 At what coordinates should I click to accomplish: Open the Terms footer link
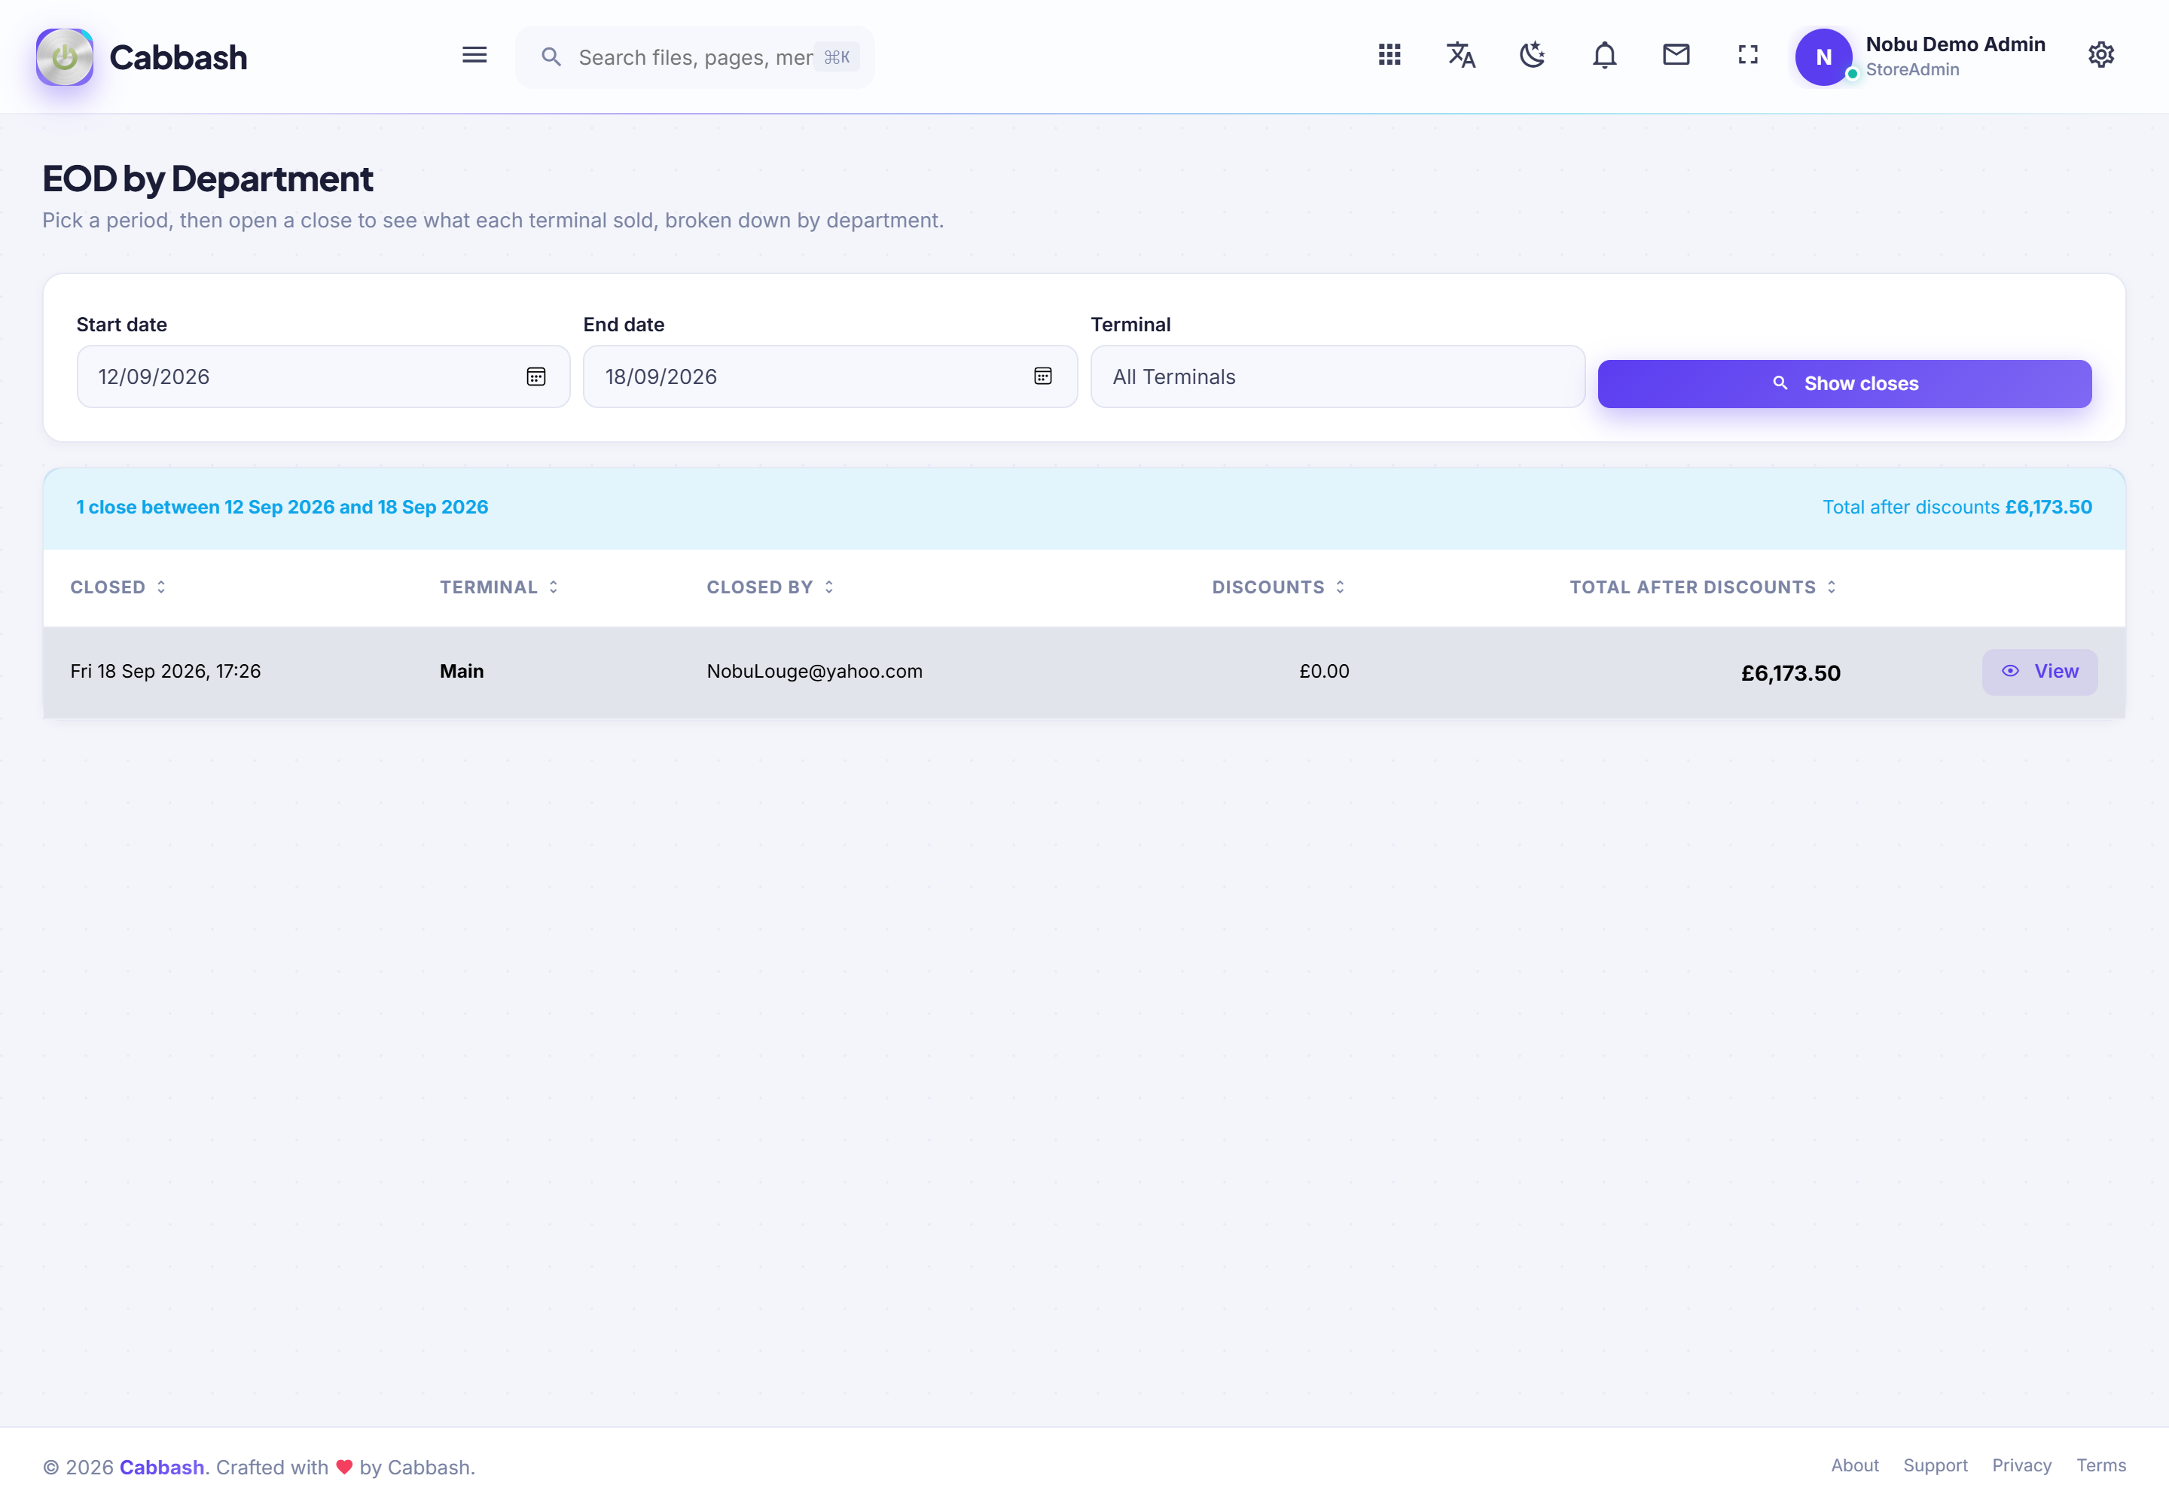coord(2101,1465)
